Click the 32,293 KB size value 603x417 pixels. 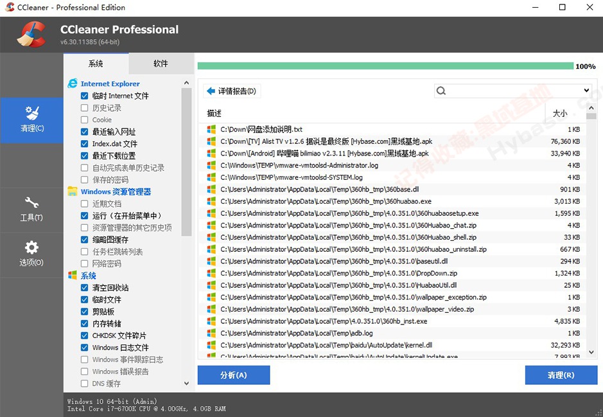(565, 345)
